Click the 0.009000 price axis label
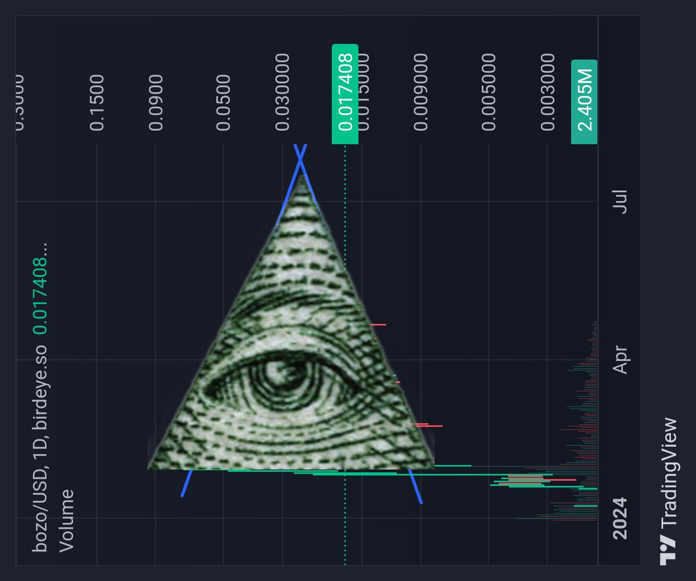 [422, 93]
